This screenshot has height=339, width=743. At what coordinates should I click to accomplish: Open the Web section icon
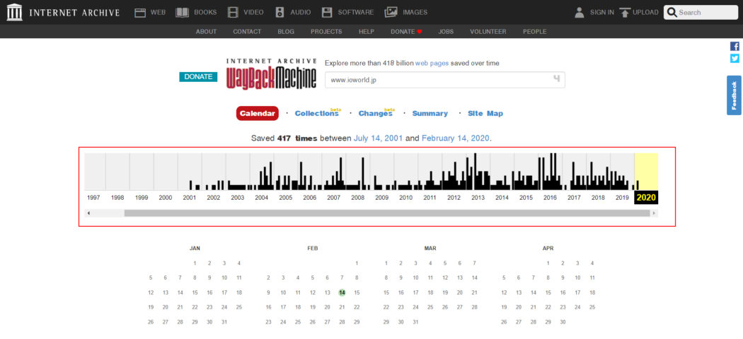click(x=140, y=13)
